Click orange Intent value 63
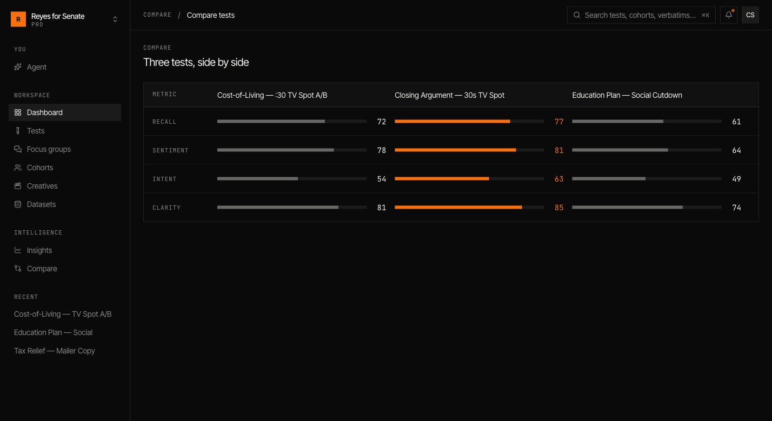The width and height of the screenshot is (772, 421). [x=559, y=179]
